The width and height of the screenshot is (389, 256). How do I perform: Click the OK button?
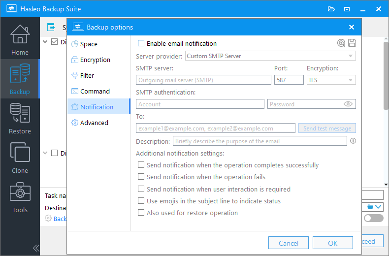click(333, 243)
